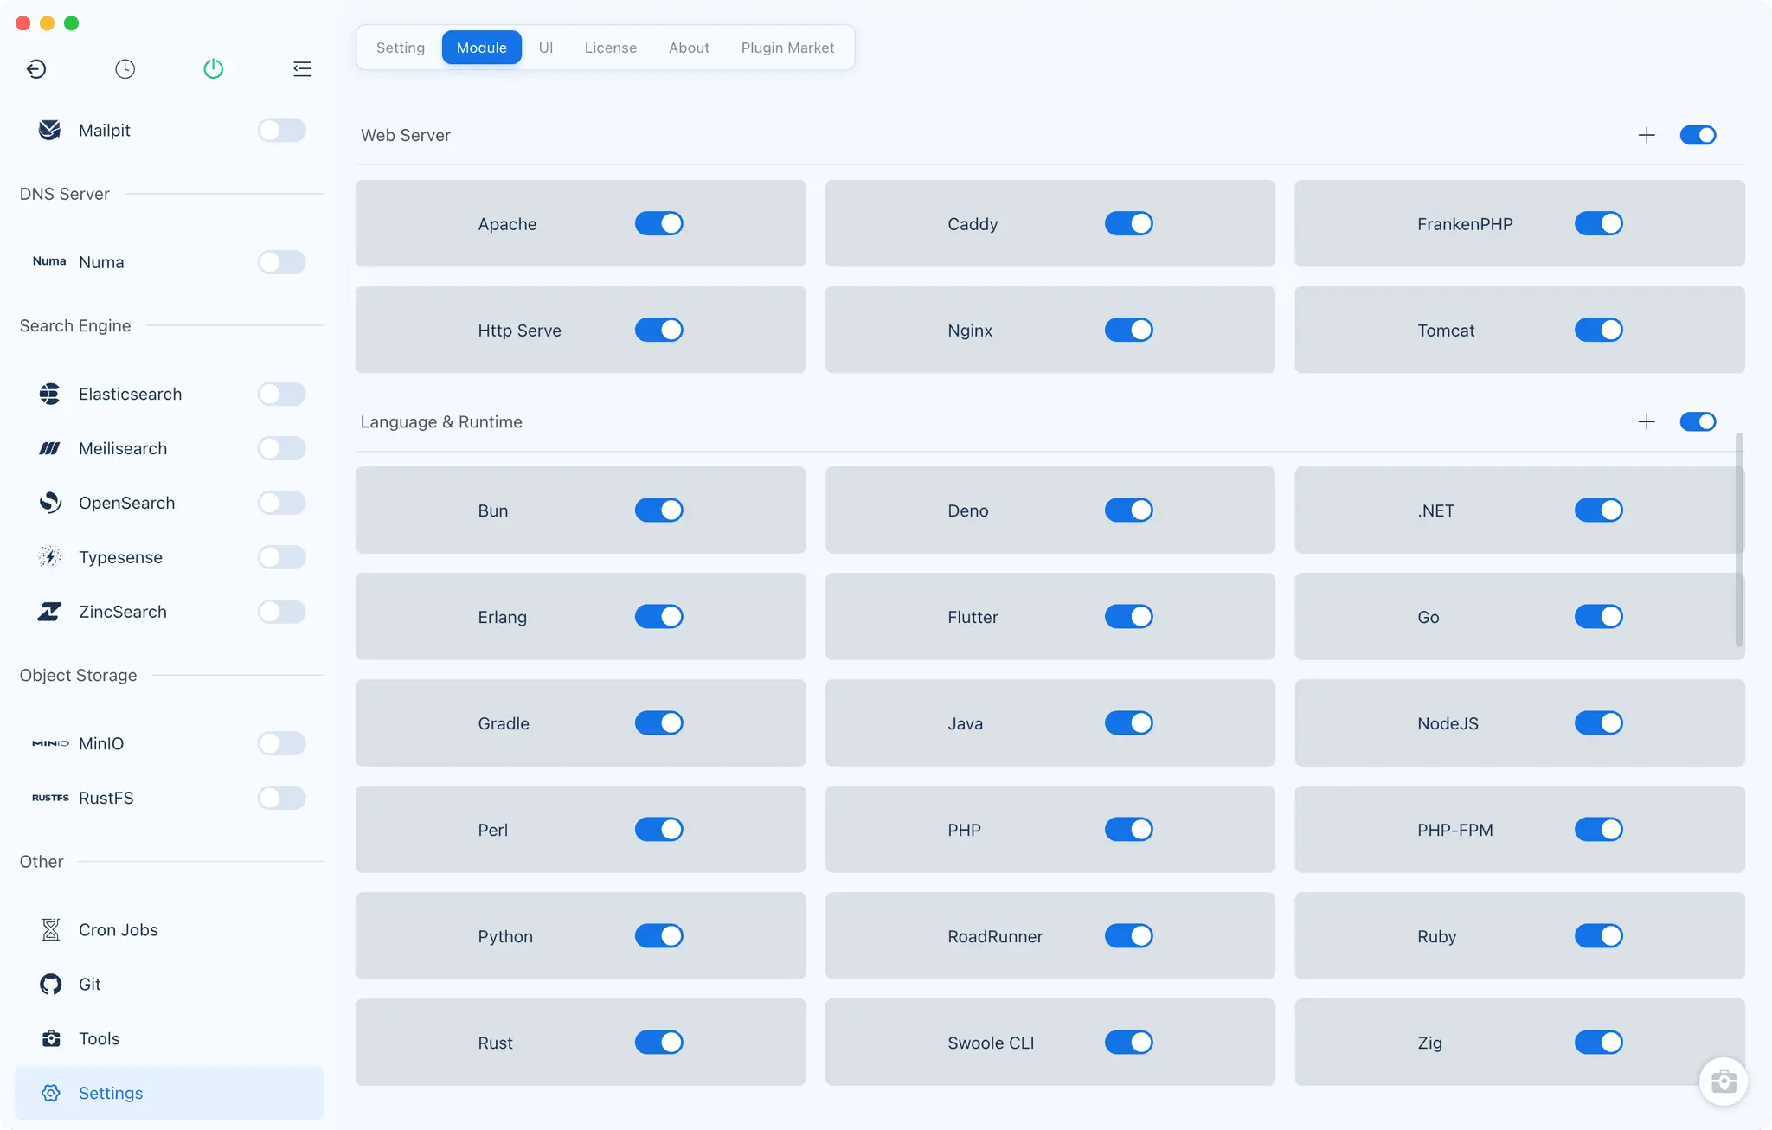Image resolution: width=1772 pixels, height=1130 pixels.
Task: Turn off the Tomcat module
Action: pos(1599,330)
